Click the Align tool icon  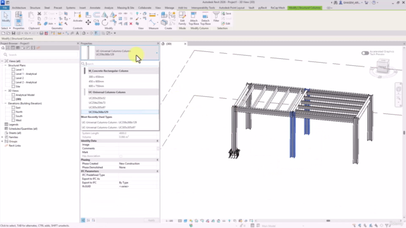pos(88,15)
